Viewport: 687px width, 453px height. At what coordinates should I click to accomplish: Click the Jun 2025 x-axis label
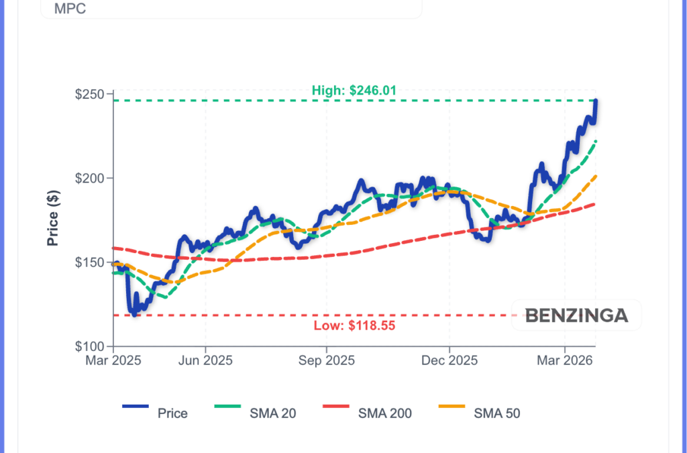205,360
